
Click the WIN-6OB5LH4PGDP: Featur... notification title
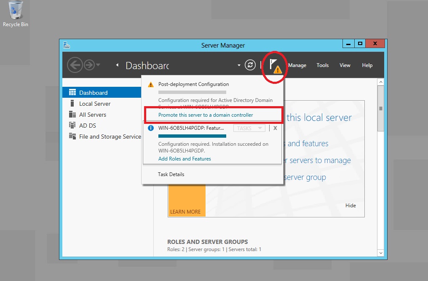(x=191, y=128)
